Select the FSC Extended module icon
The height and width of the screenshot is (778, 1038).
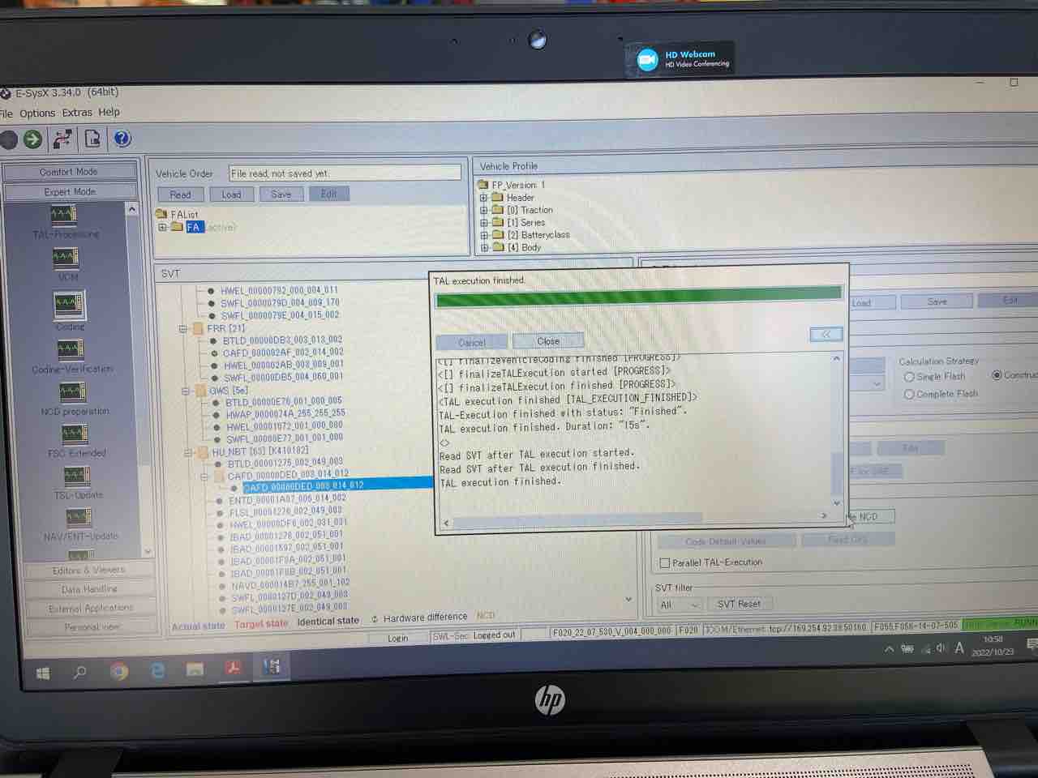pyautogui.click(x=74, y=434)
